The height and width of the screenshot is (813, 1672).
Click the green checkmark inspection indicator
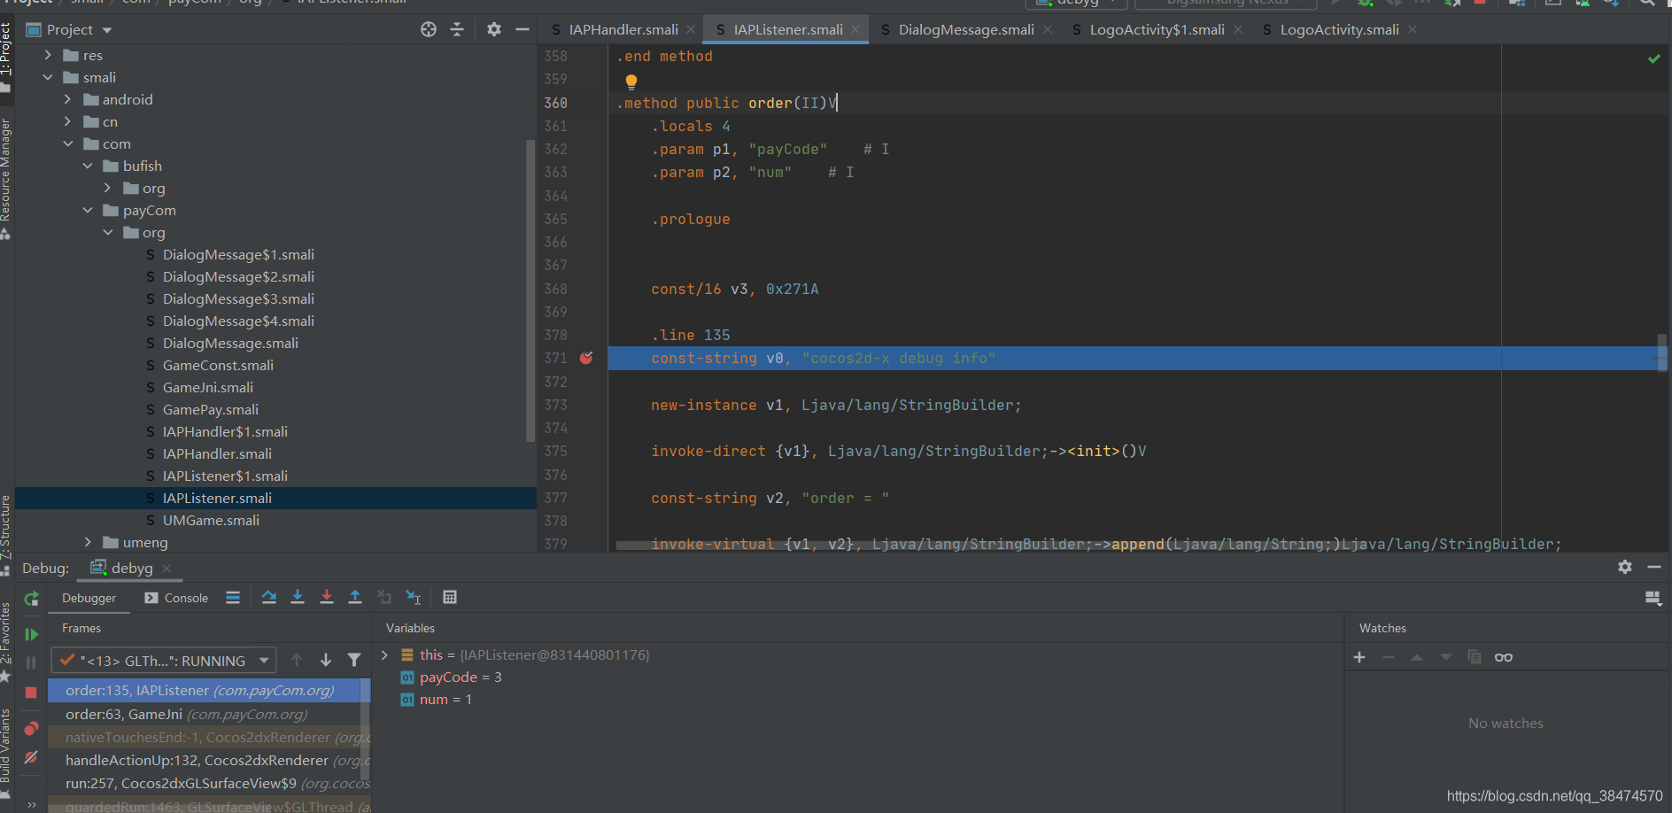(1653, 58)
